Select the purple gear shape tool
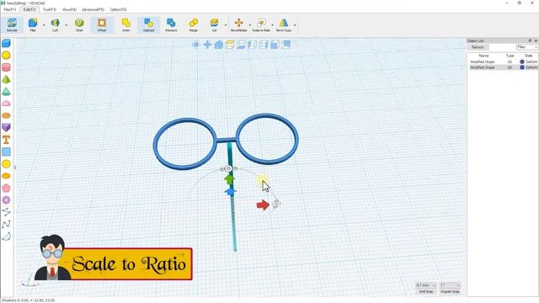The height and width of the screenshot is (303, 539). tap(6, 200)
